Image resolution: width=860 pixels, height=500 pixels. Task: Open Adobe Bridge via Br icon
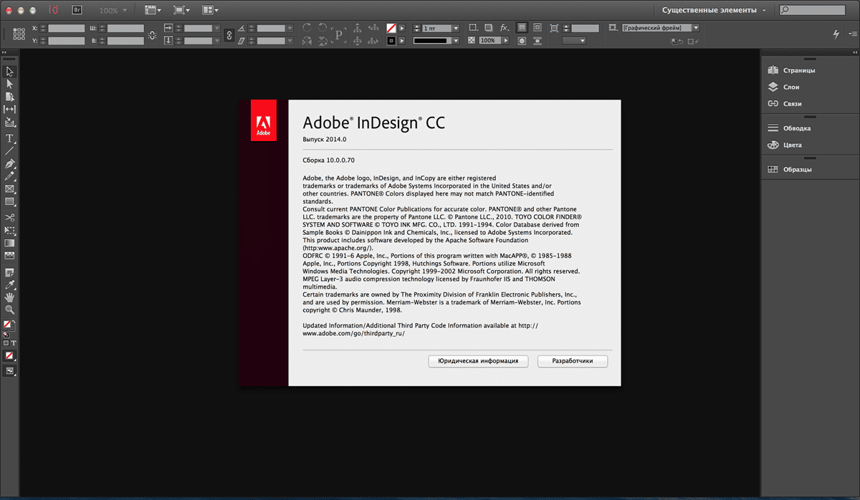tap(77, 11)
